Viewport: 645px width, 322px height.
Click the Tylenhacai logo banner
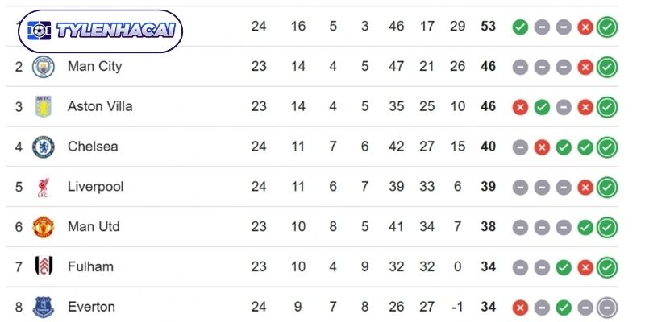[x=99, y=30]
